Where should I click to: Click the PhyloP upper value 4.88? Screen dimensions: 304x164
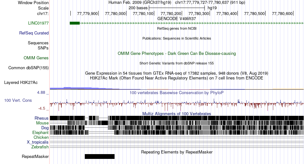pyautogui.click(x=41, y=93)
